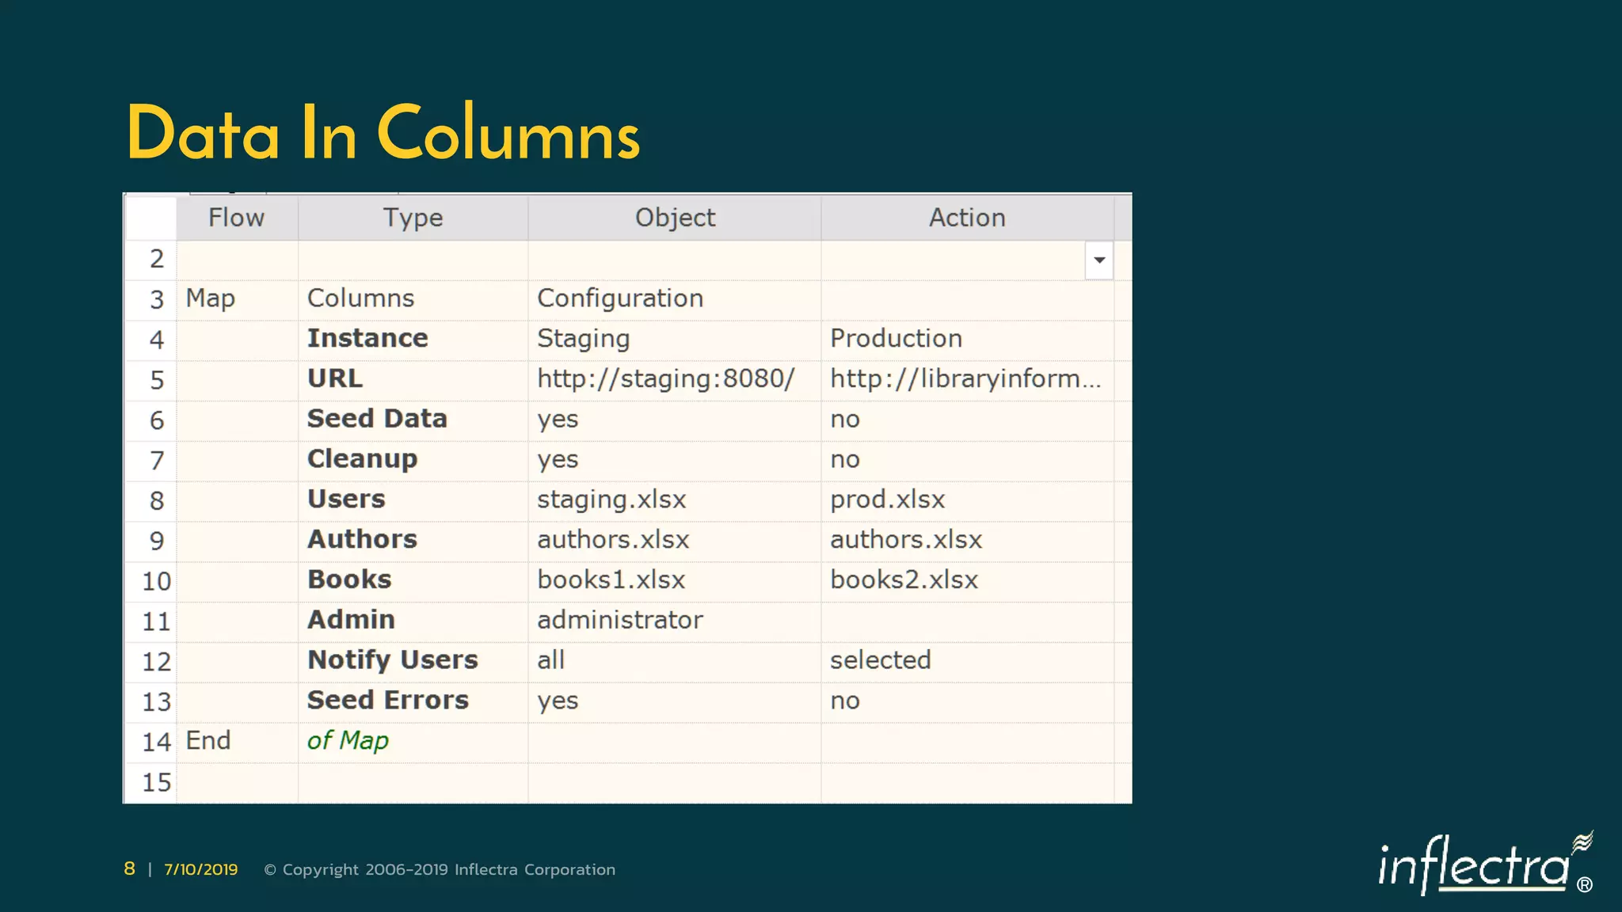The width and height of the screenshot is (1622, 912).
Task: Click the 'administrator' cell
Action: click(x=675, y=622)
